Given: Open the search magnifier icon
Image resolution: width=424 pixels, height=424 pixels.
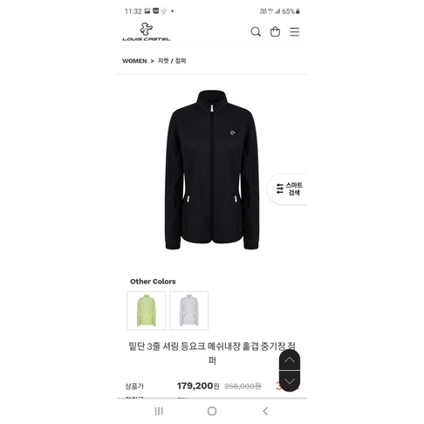Looking at the screenshot, I should (256, 31).
